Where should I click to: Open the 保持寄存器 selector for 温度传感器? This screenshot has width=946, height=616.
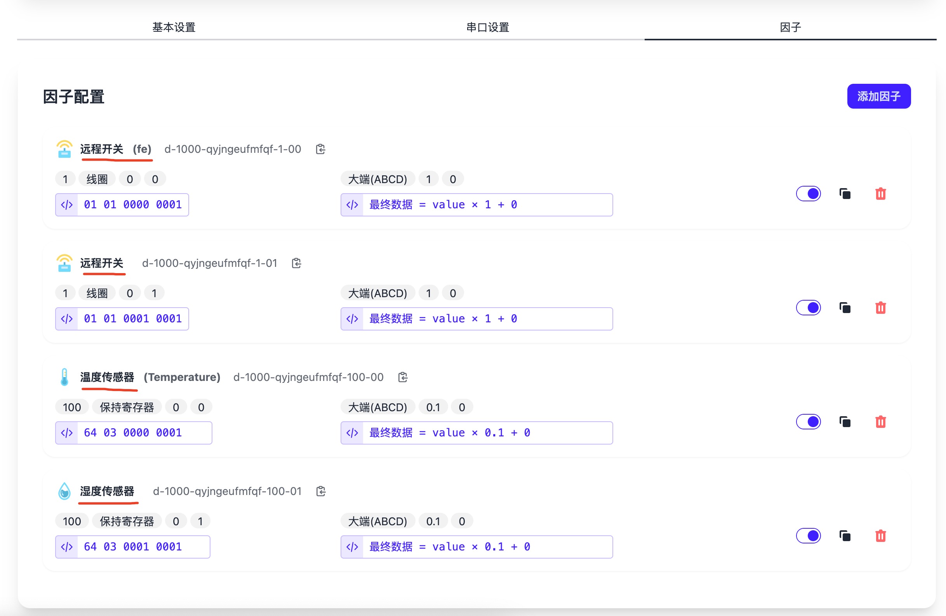[x=127, y=407]
